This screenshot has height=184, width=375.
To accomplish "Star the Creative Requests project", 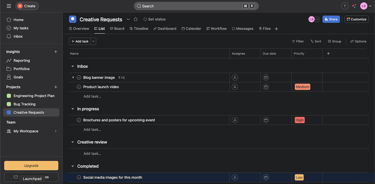I will pos(136,19).
